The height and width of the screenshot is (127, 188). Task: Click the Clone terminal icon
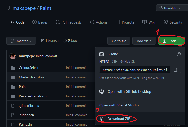tap(102, 54)
